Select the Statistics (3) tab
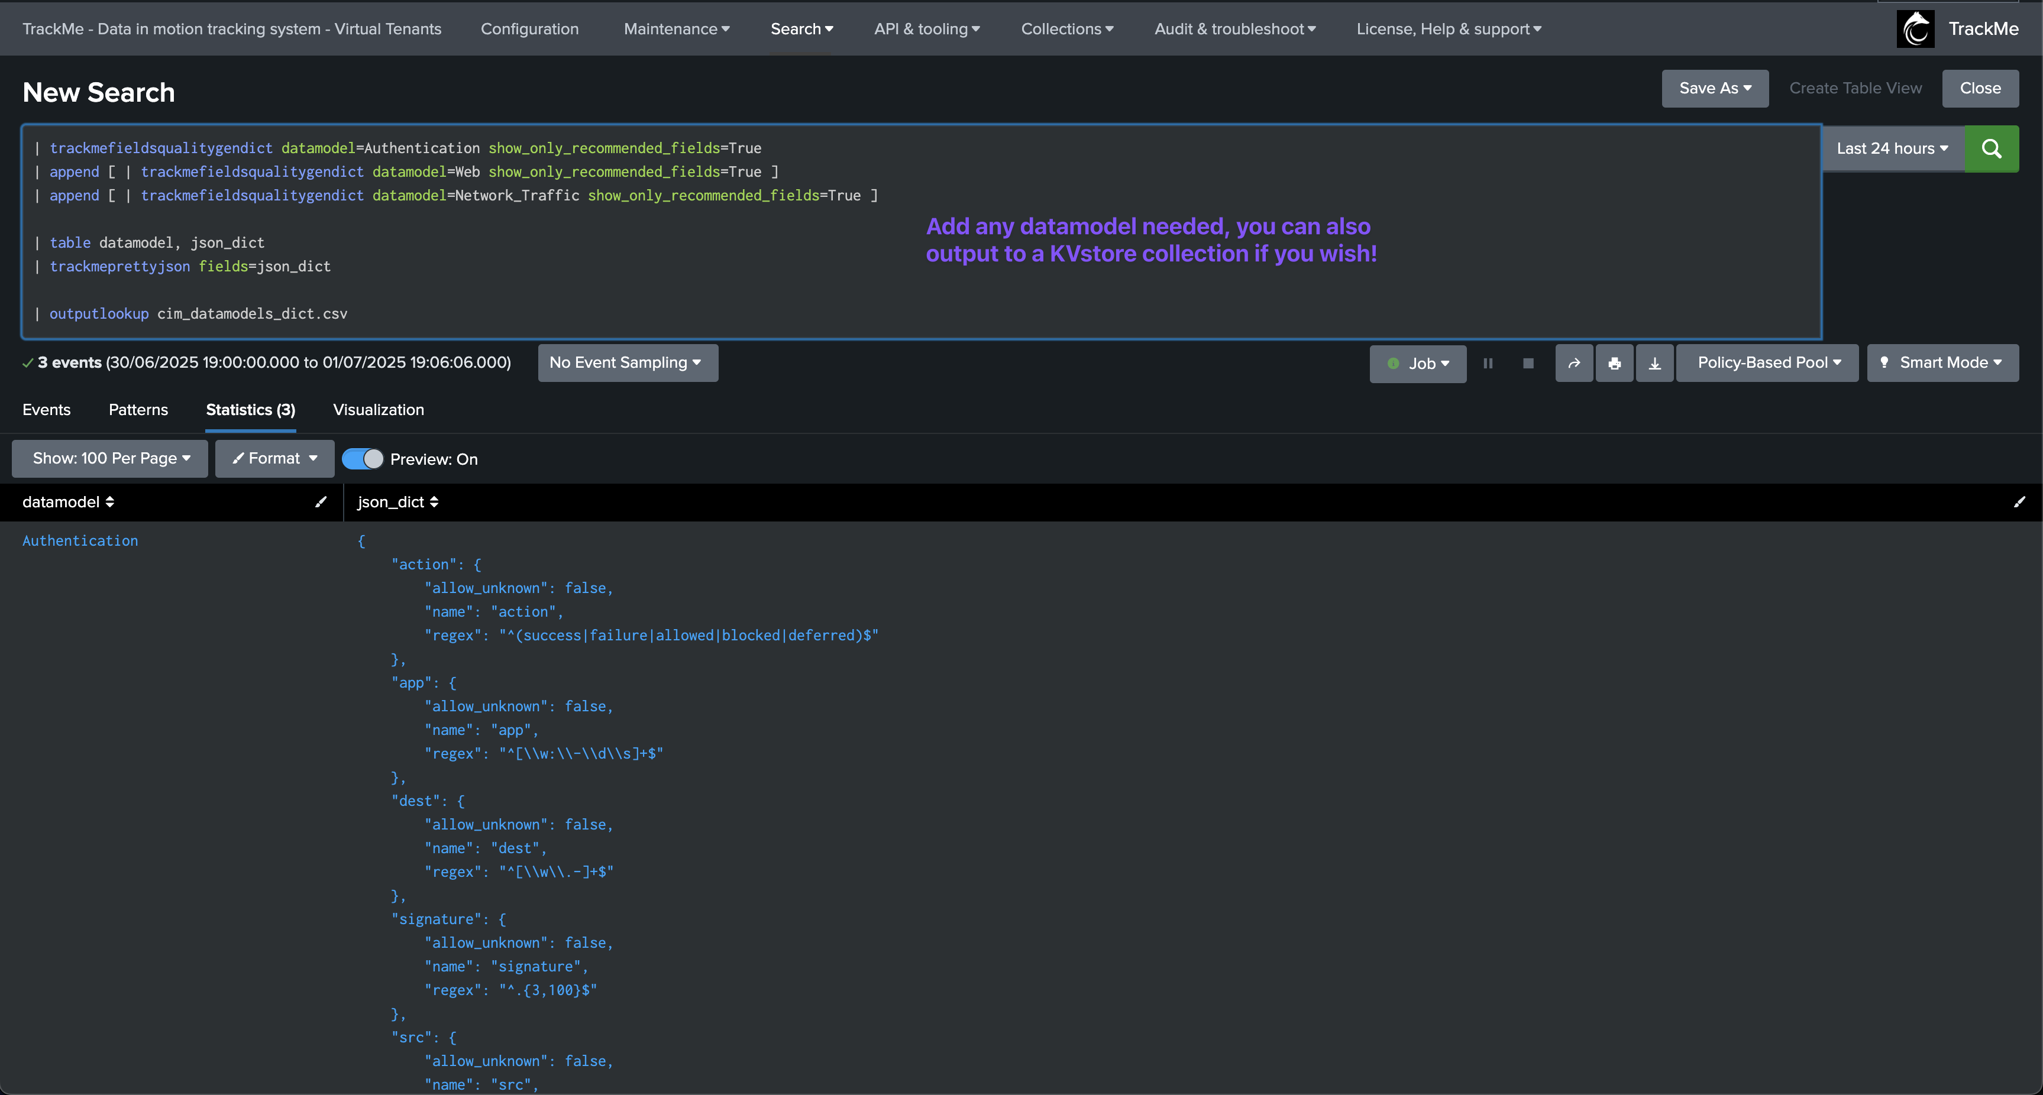The height and width of the screenshot is (1095, 2043). pyautogui.click(x=251, y=410)
